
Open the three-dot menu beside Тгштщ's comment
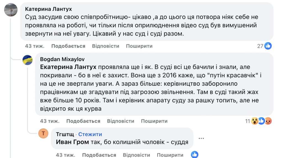pyautogui.click(x=202, y=138)
